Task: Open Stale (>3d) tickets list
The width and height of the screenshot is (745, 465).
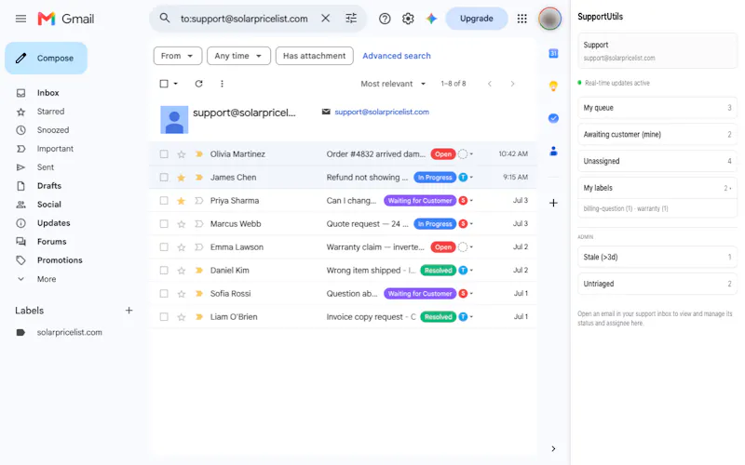Action: point(657,258)
